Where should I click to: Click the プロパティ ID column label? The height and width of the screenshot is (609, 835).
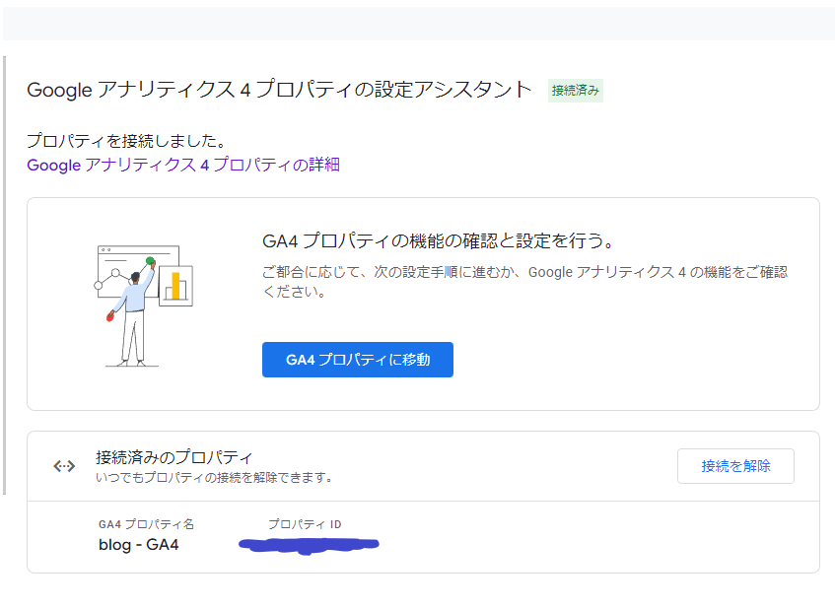tap(305, 524)
